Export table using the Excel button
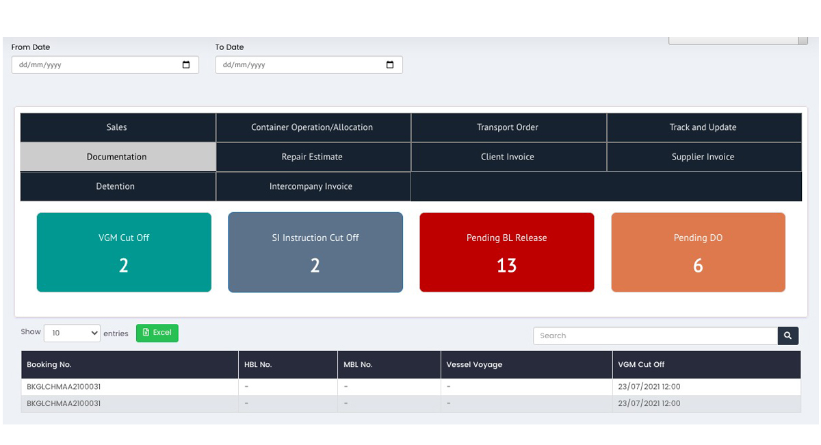 (x=157, y=333)
